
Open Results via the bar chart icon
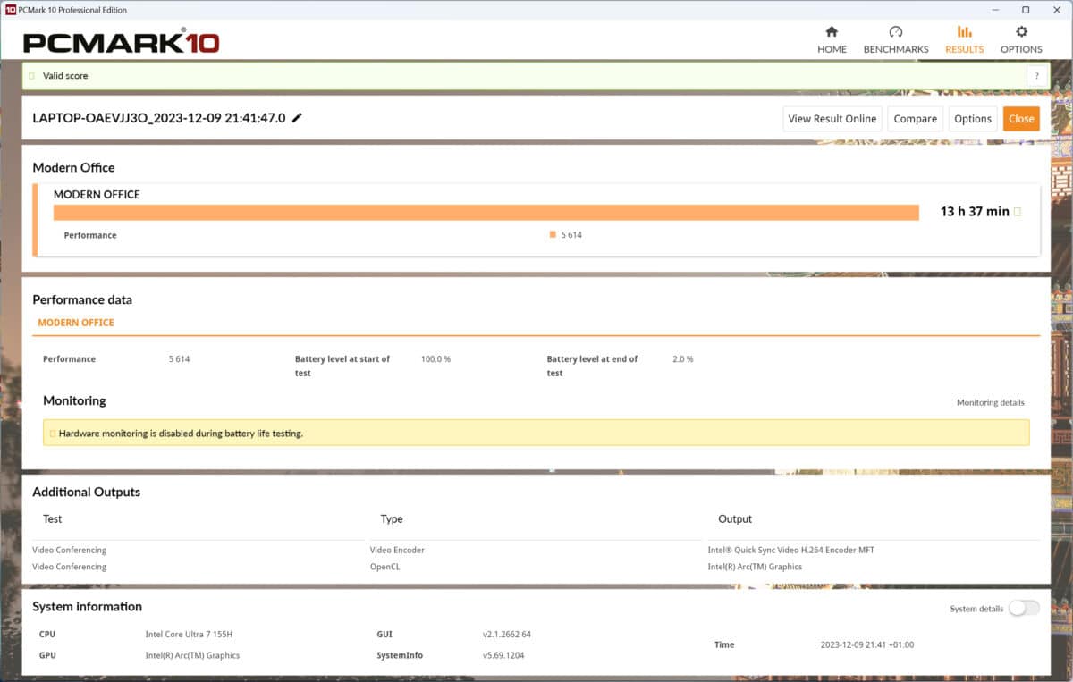(x=964, y=32)
